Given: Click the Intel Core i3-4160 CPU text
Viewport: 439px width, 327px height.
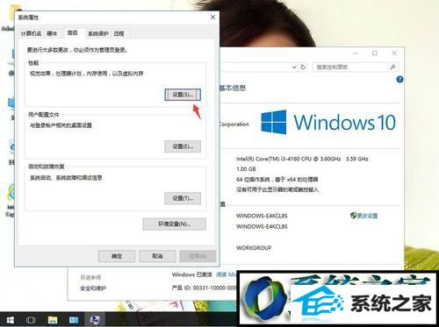Looking at the screenshot, I should [x=302, y=159].
